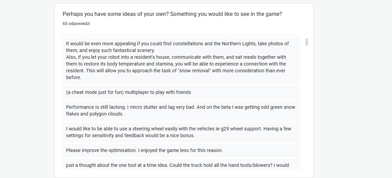Select the one-tool-at-a-time truck response

[181, 164]
